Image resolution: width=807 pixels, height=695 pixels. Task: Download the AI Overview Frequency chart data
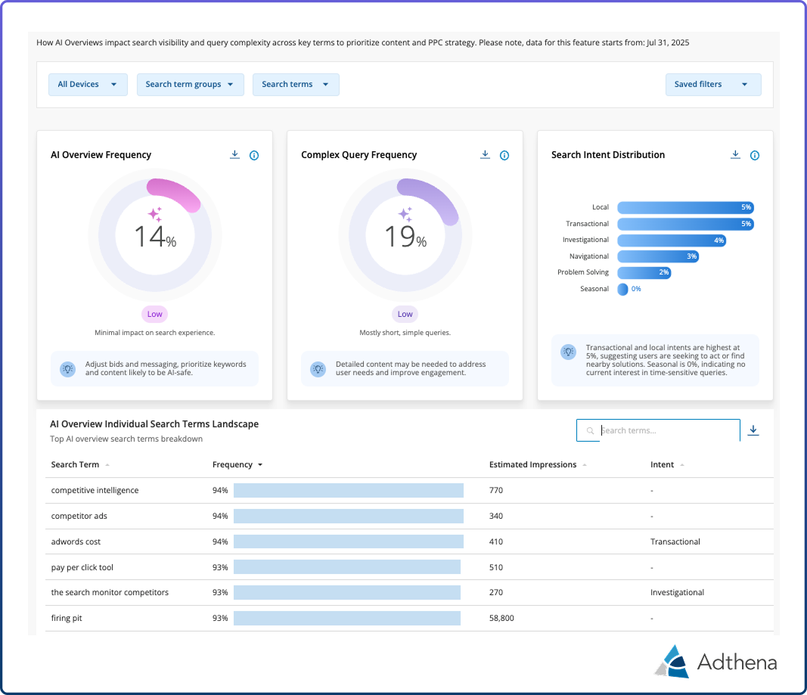(234, 154)
